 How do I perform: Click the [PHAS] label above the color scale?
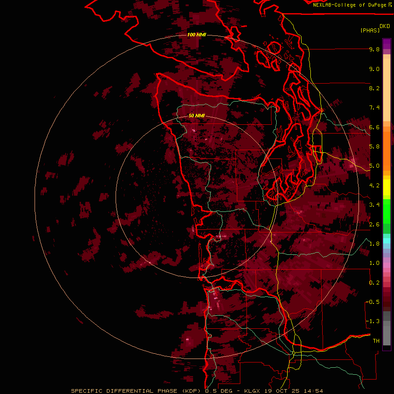coord(370,31)
